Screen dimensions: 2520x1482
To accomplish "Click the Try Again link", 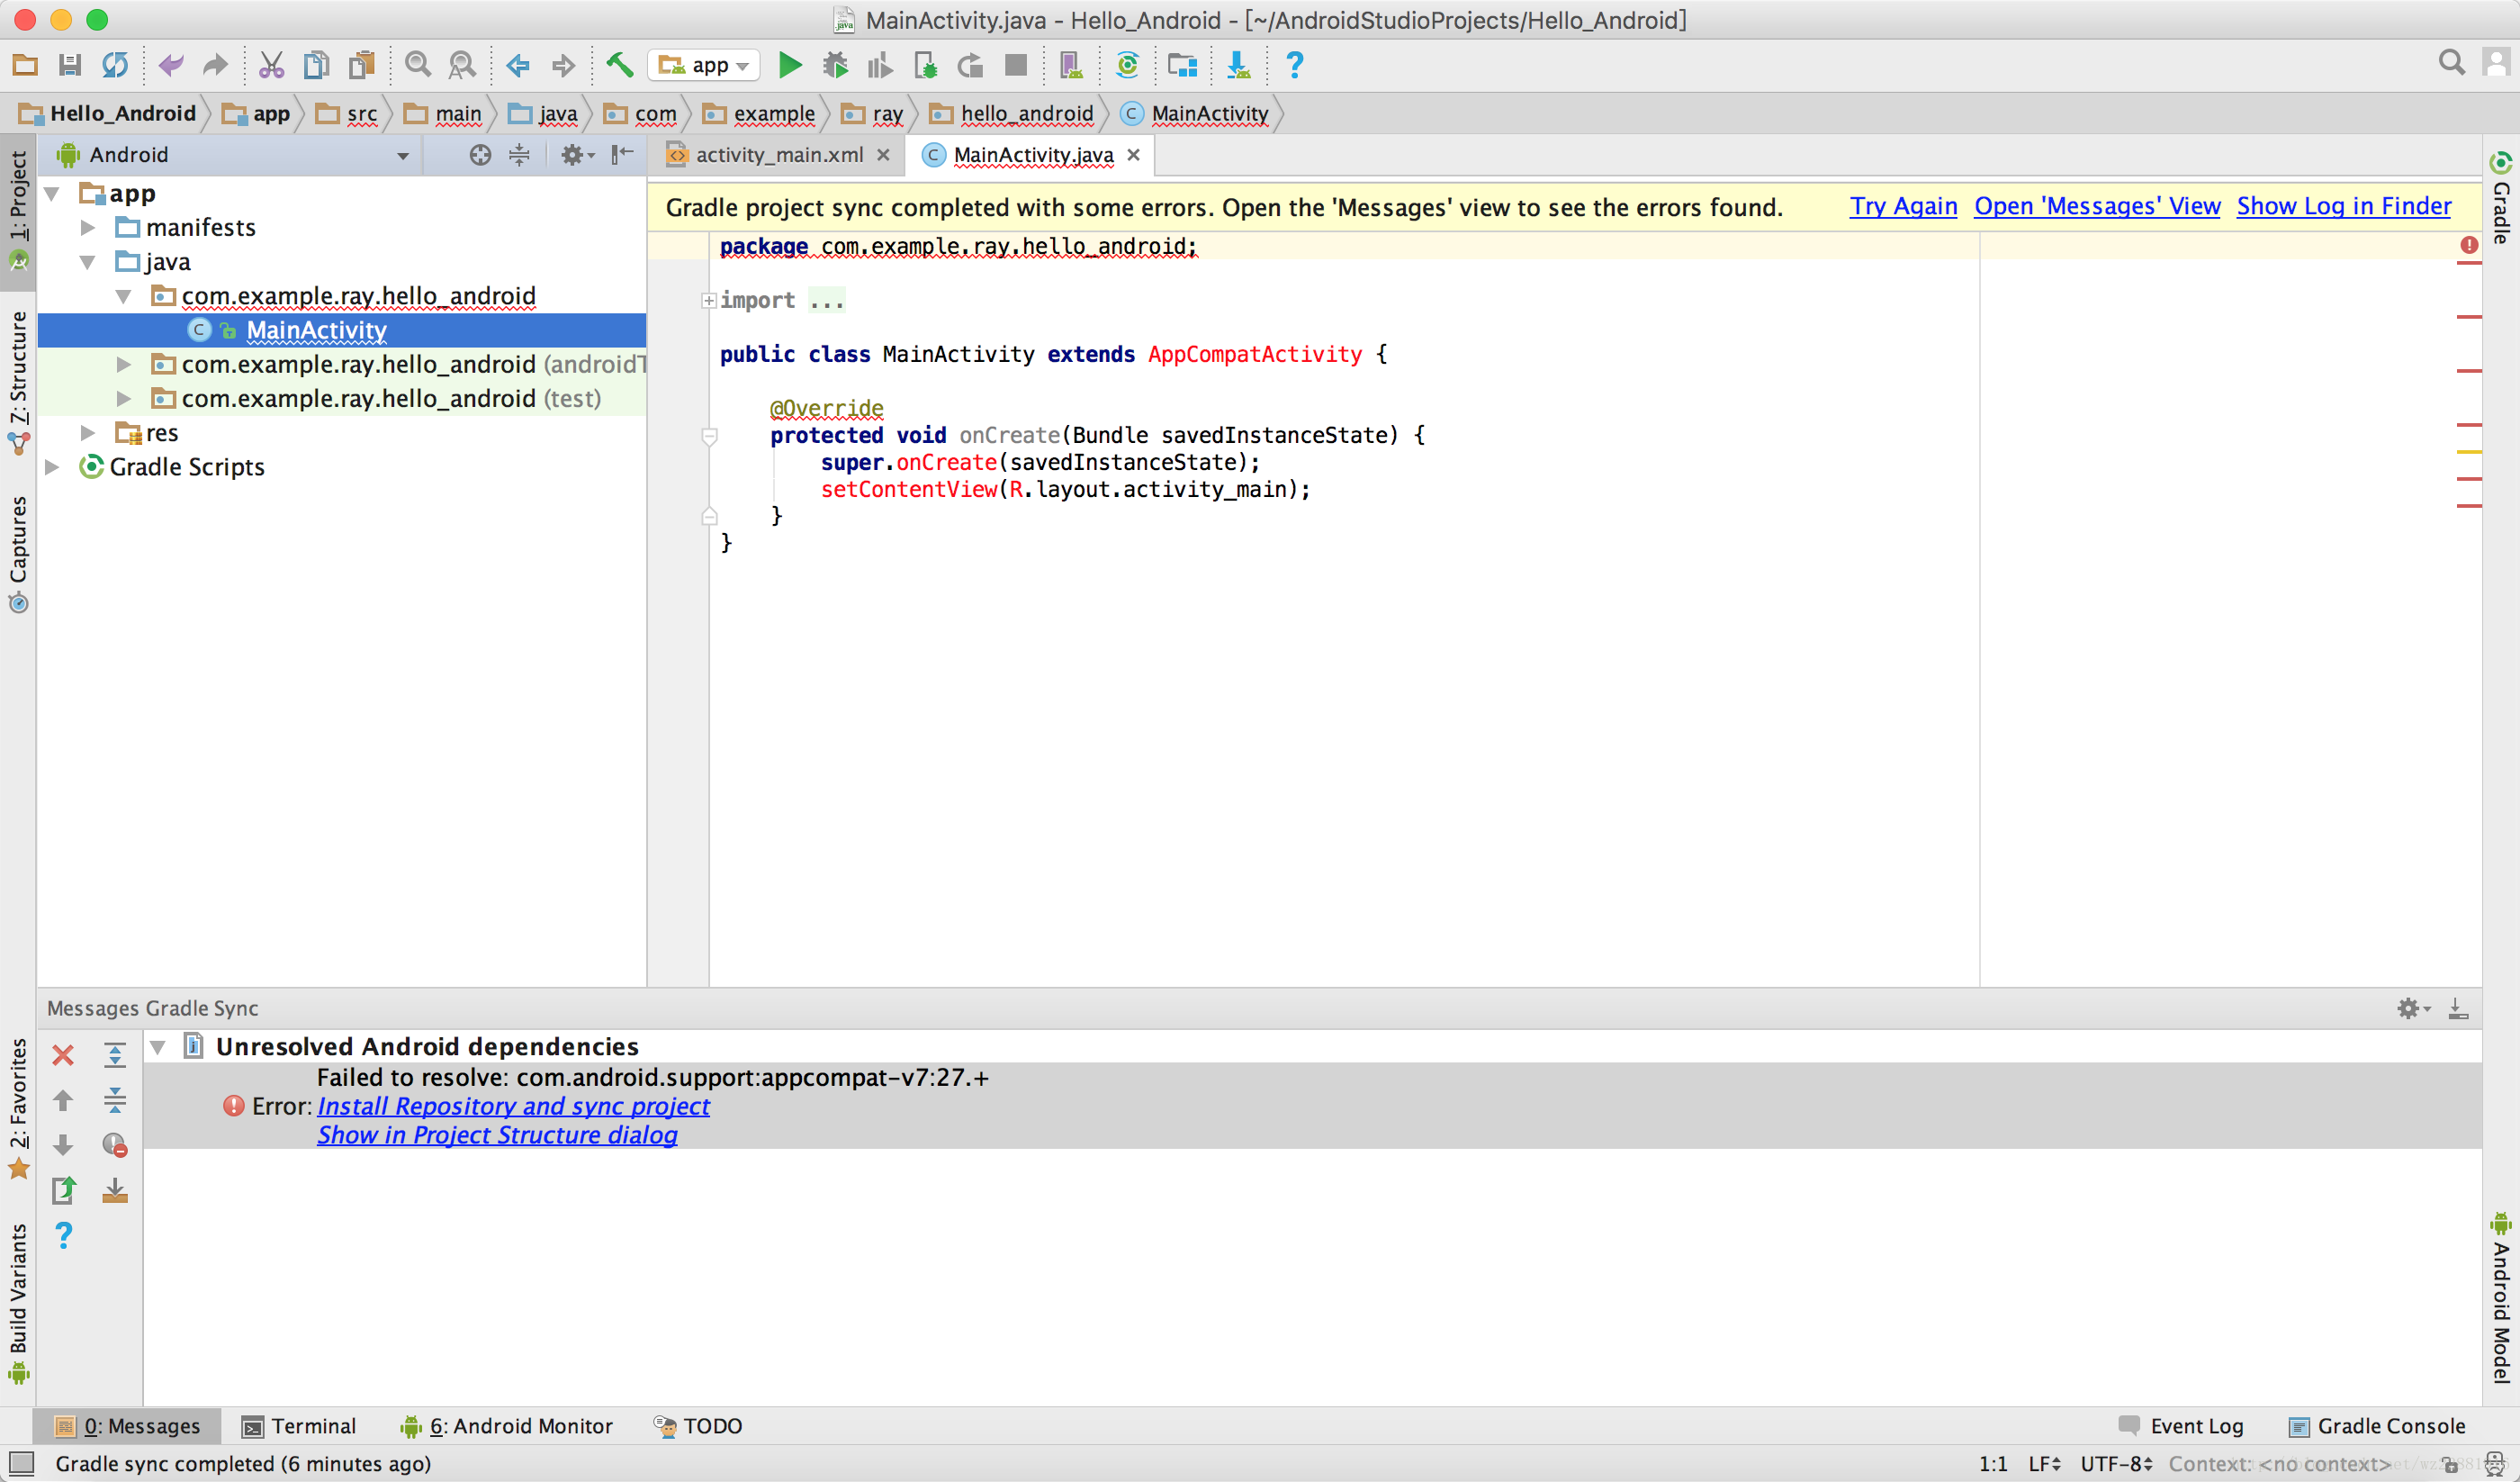I will pos(1903,206).
